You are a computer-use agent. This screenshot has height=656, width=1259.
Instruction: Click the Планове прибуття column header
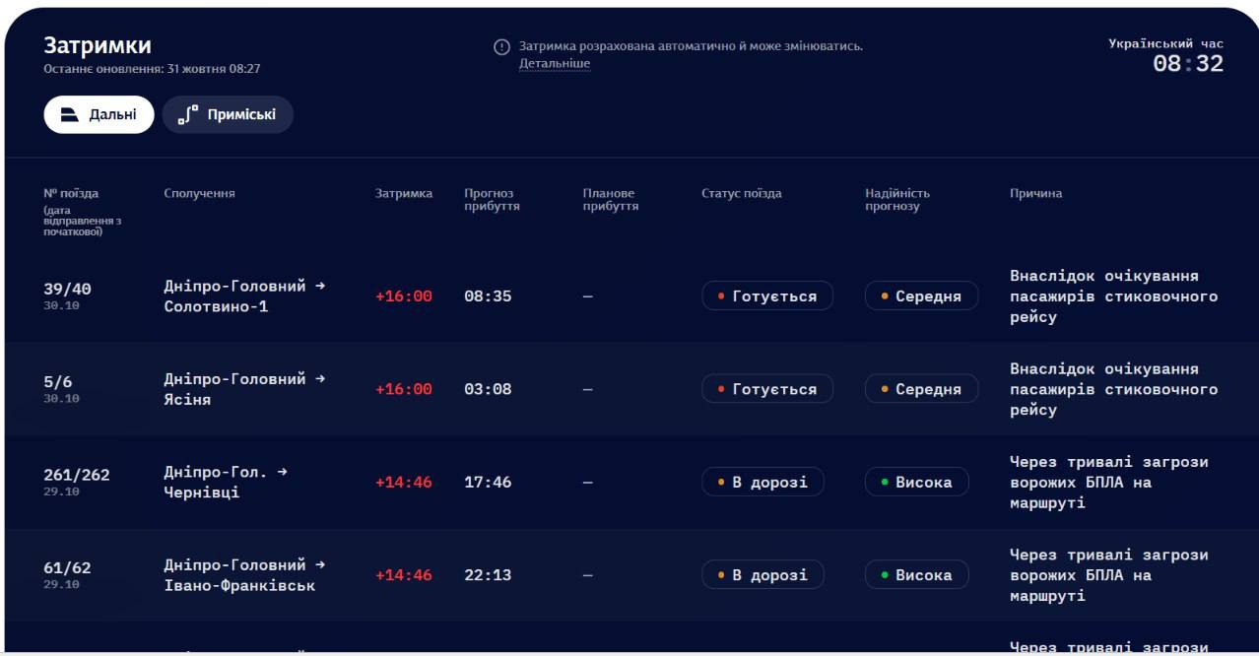pos(611,200)
